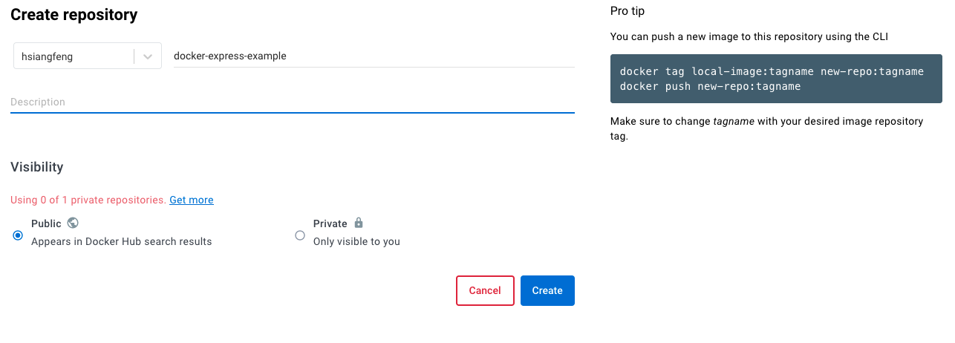Image resolution: width=955 pixels, height=343 pixels.
Task: Click the docker tag command line
Action: [x=772, y=71]
